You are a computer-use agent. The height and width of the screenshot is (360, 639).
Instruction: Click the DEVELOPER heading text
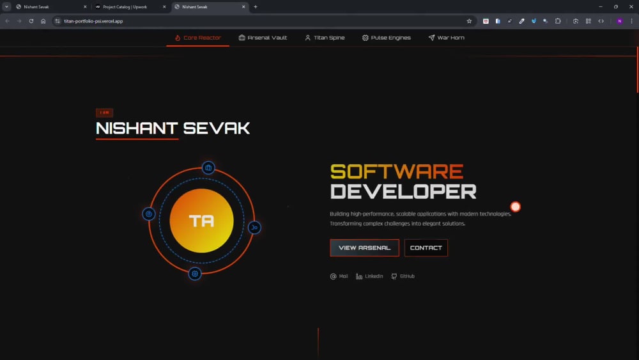tap(403, 192)
